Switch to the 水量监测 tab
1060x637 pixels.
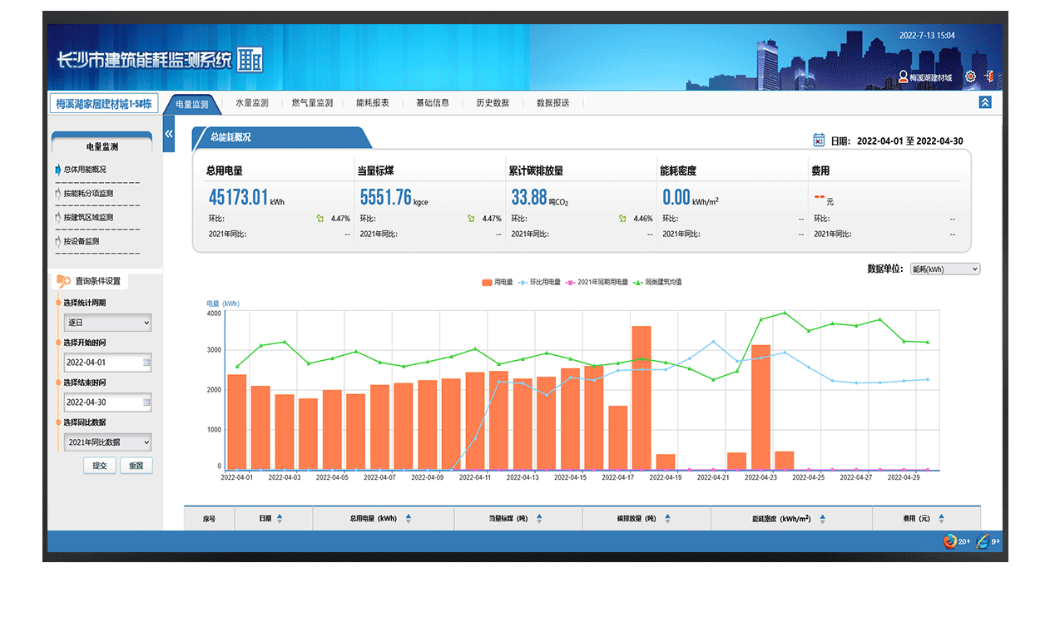tap(251, 103)
